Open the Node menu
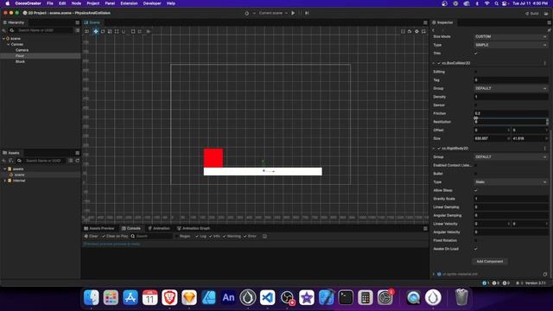Screen dimensions: 553x311 [x=76, y=3]
